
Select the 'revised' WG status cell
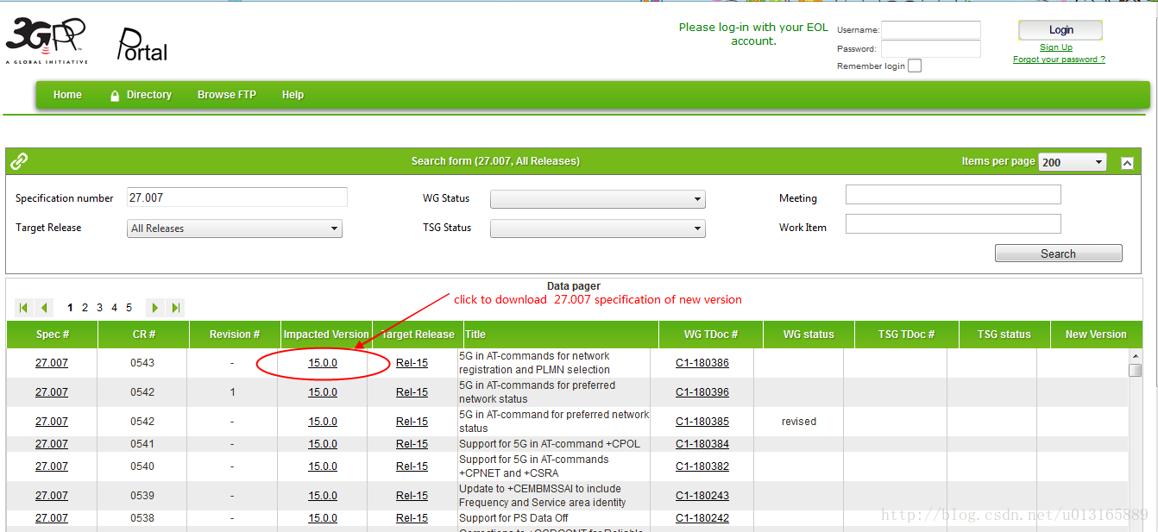pyautogui.click(x=799, y=422)
